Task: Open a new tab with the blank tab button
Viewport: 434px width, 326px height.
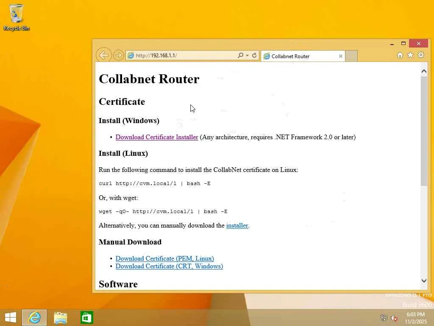Action: click(351, 56)
